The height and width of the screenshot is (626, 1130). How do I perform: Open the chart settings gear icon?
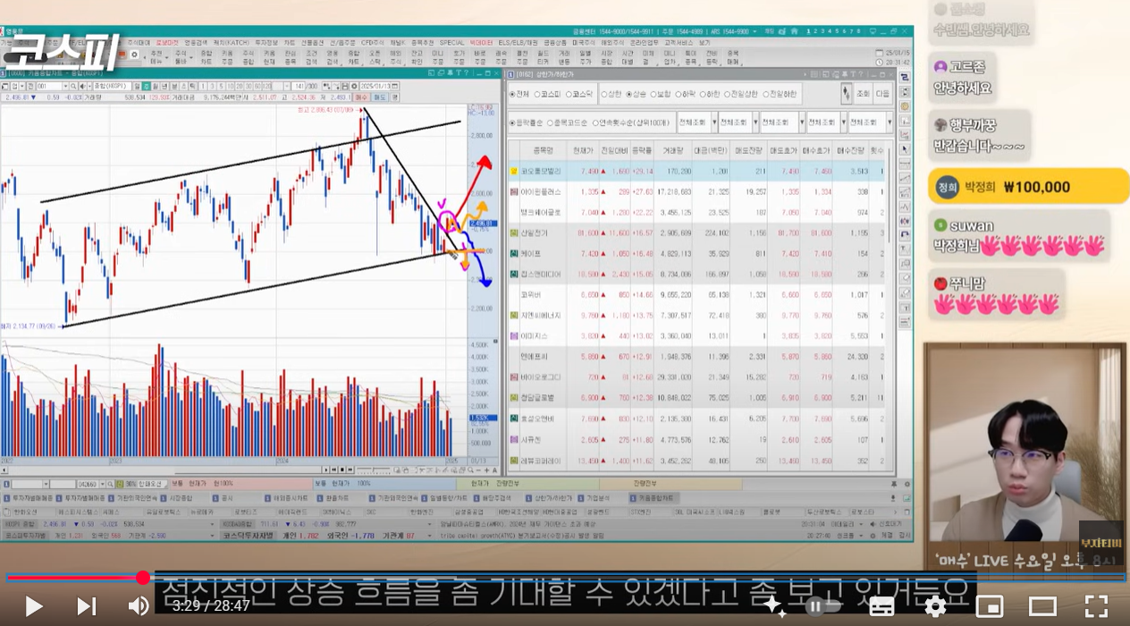[x=354, y=86]
